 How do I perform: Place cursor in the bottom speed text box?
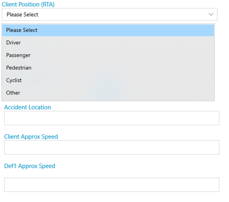pyautogui.click(x=112, y=185)
